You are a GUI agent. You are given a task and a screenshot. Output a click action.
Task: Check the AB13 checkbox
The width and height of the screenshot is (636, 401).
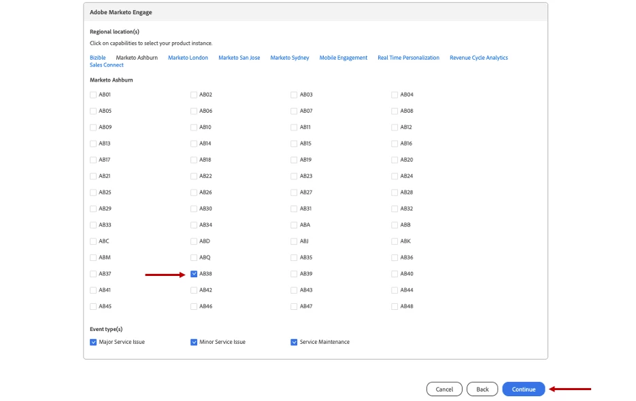[x=93, y=143]
